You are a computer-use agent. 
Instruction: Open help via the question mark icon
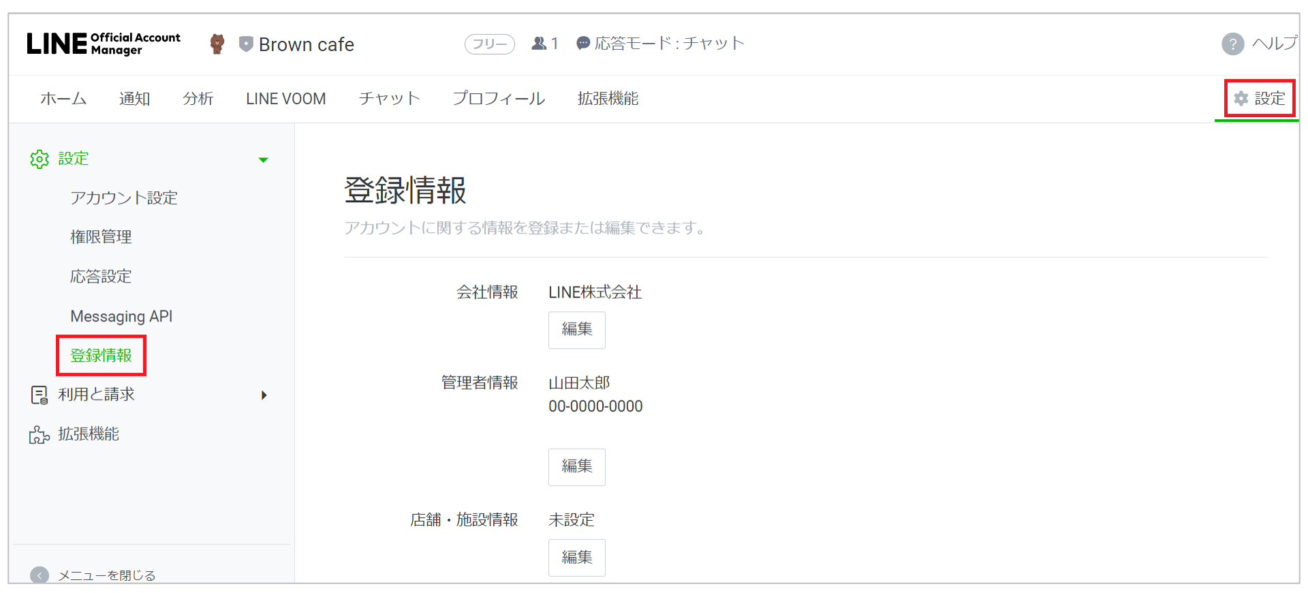(x=1232, y=44)
